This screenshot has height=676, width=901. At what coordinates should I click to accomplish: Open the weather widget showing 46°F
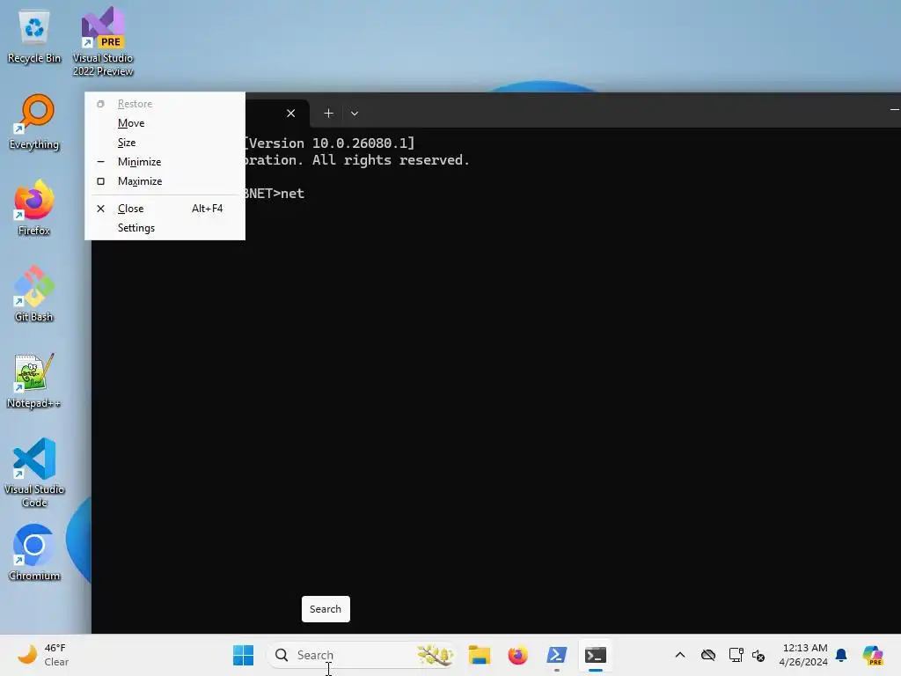[x=43, y=655]
